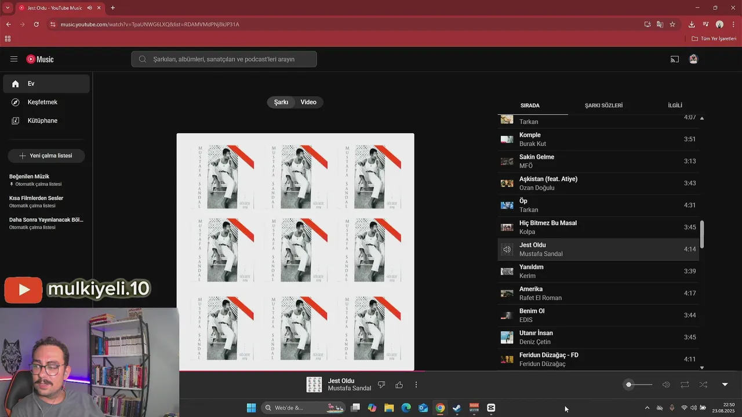Play Hiç Bitmez Bu Masal
742x417 pixels.
tap(598, 227)
